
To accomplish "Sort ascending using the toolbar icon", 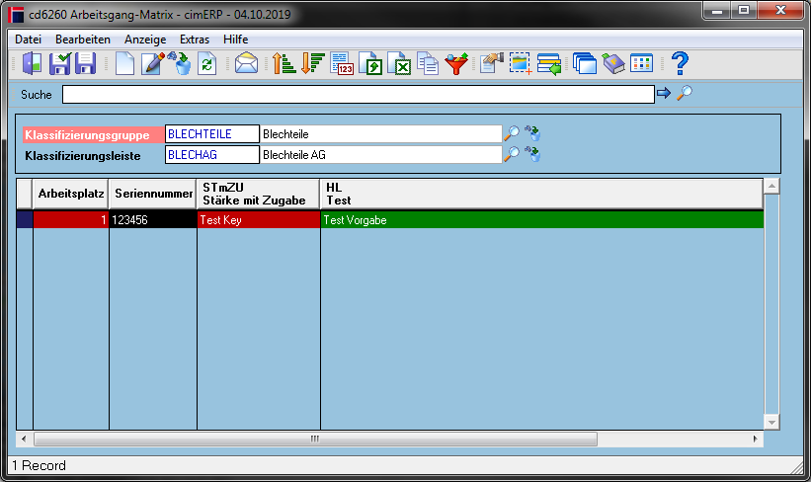I will (x=284, y=63).
